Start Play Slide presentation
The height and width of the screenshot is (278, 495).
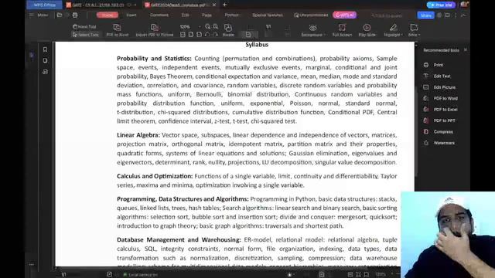367,31
